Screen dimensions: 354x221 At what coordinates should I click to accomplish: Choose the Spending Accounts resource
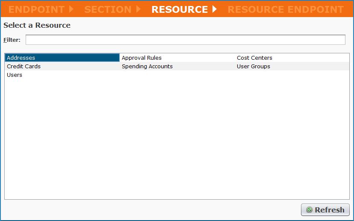[147, 67]
